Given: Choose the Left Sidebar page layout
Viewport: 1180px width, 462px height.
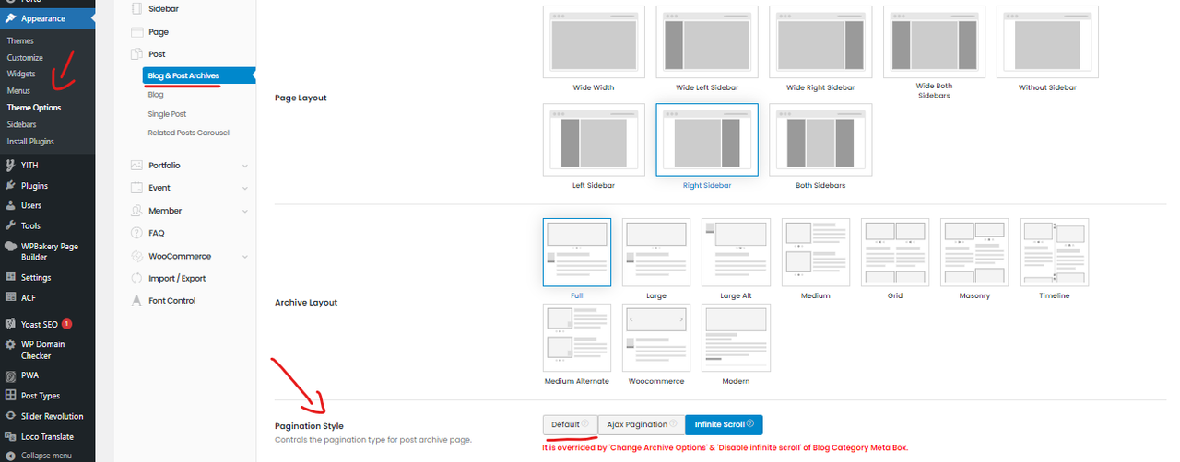Looking at the screenshot, I should tap(594, 139).
